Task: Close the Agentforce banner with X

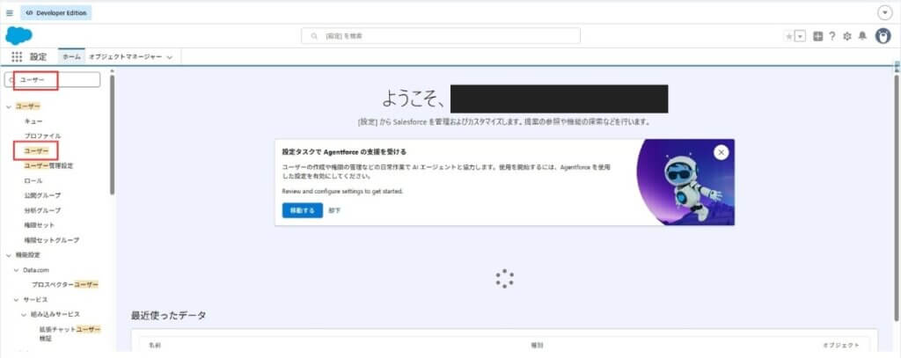Action: point(721,152)
